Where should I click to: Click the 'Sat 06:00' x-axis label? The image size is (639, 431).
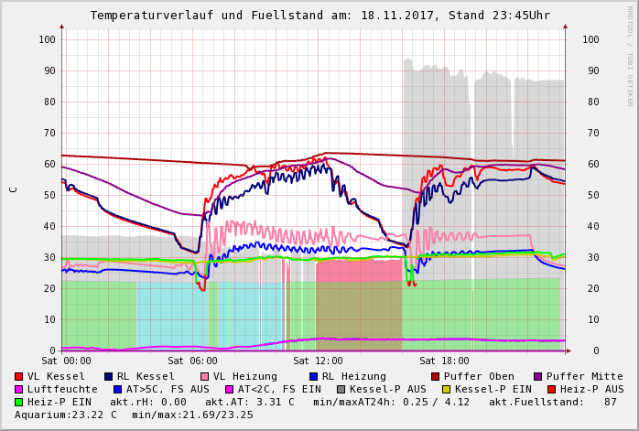pos(192,361)
